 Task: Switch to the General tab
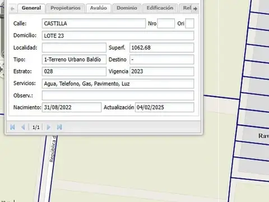click(31, 8)
